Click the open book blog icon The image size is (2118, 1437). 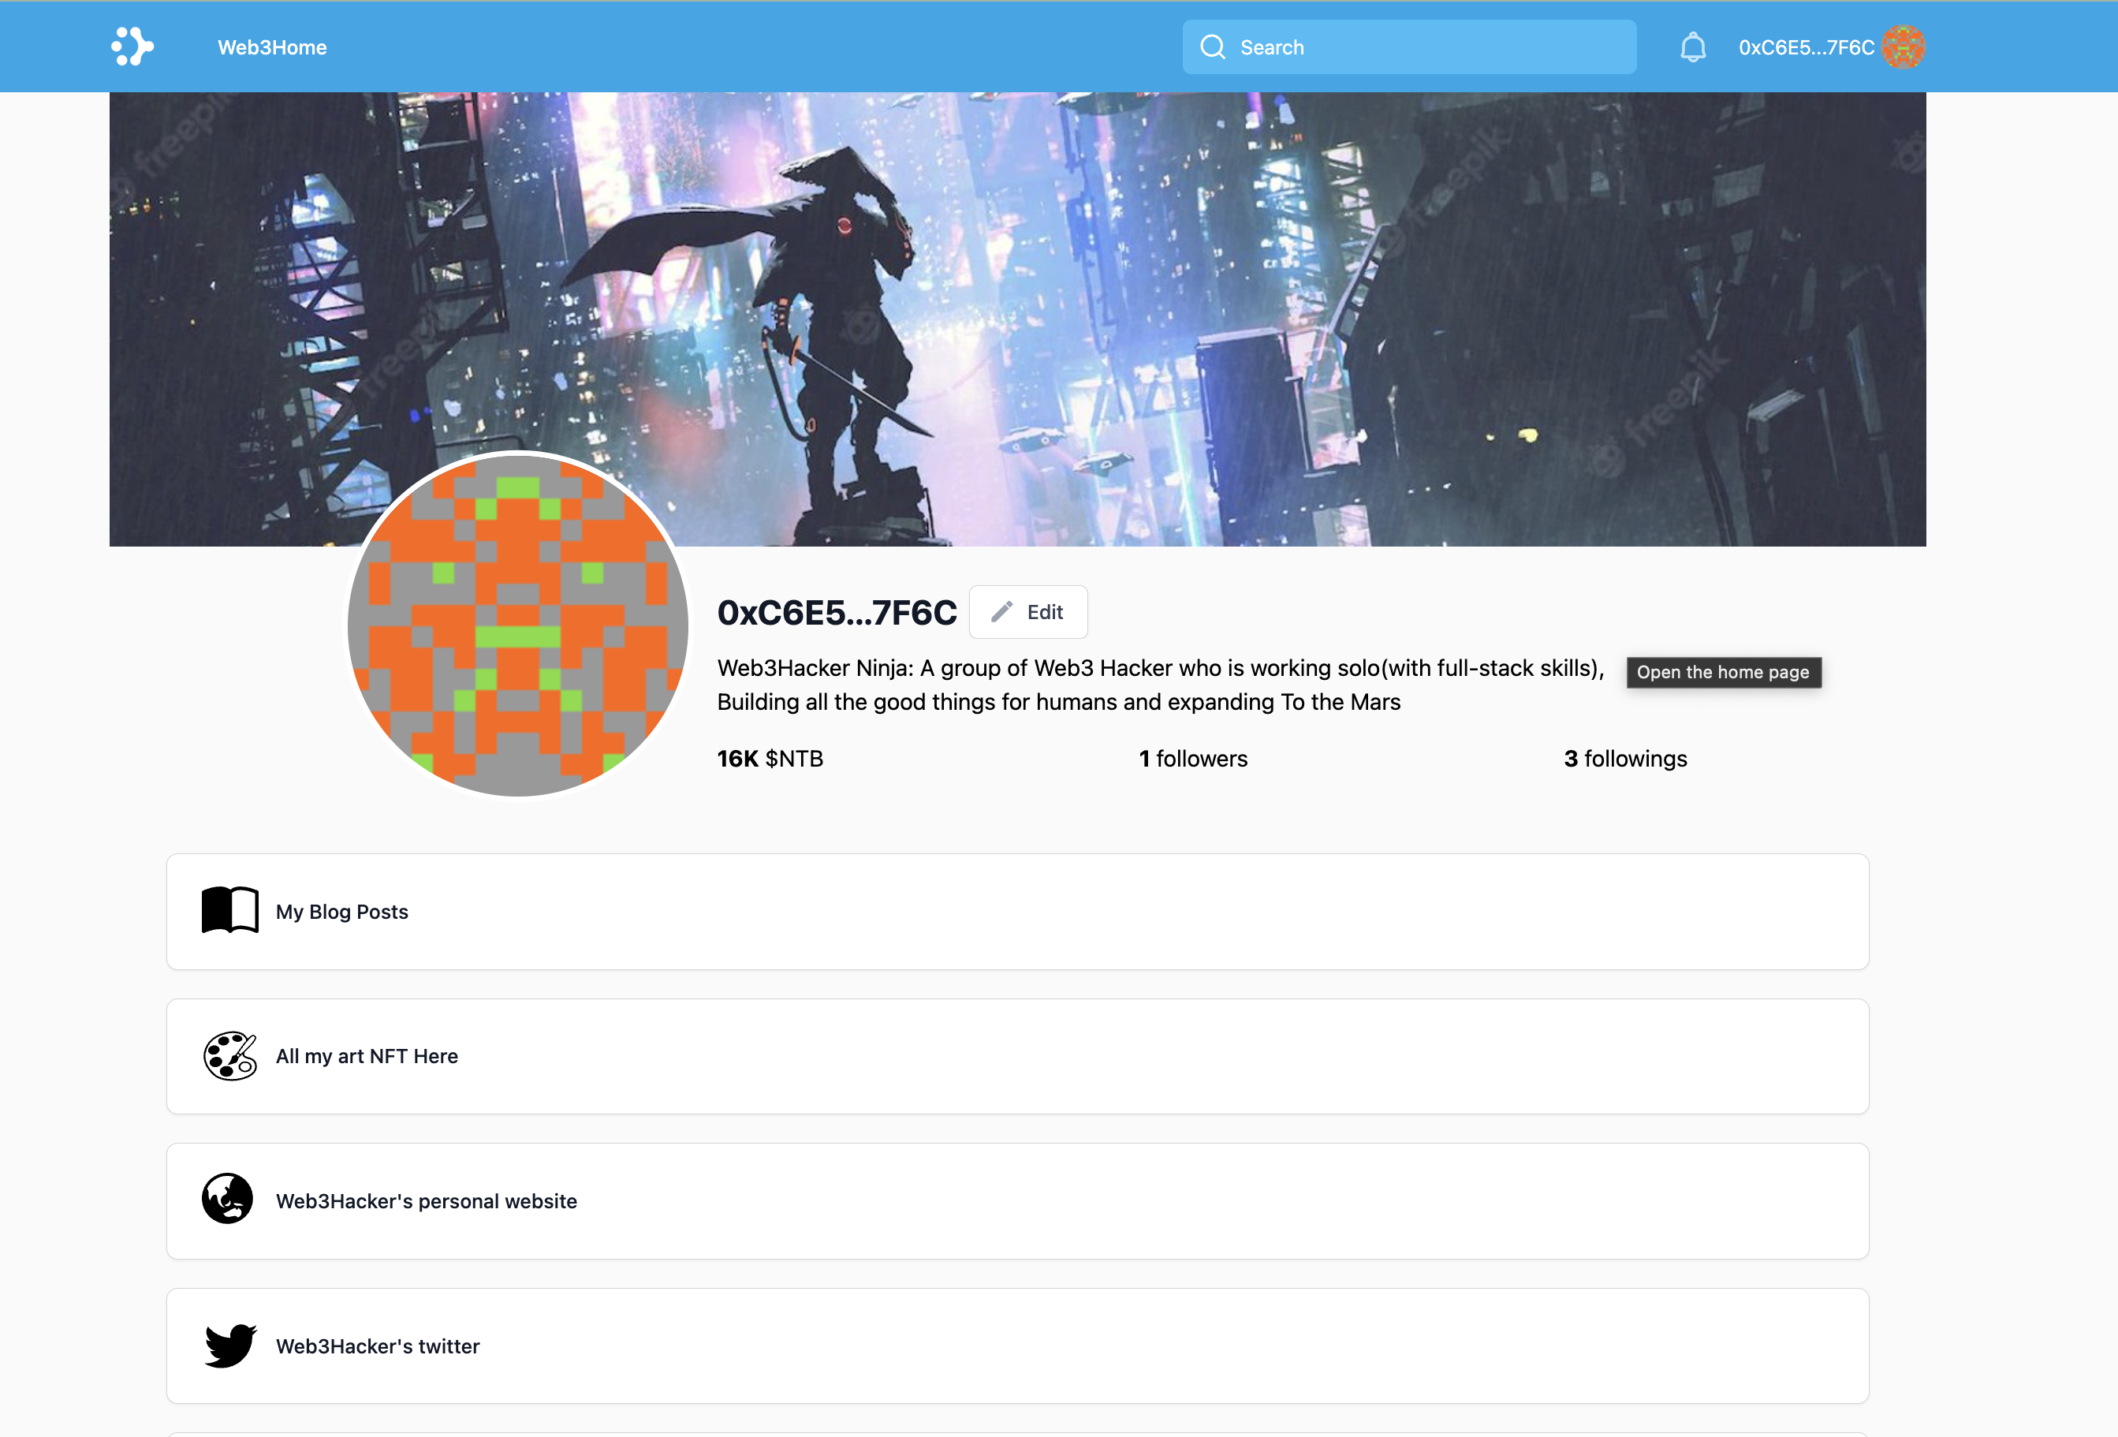[229, 910]
